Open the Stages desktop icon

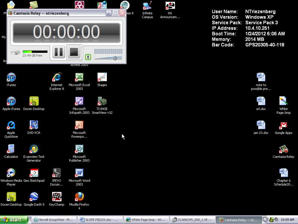(102, 80)
